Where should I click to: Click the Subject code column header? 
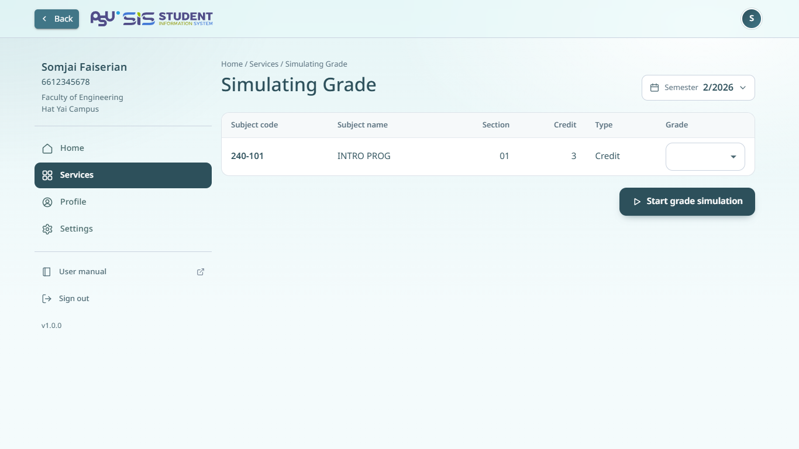tap(254, 125)
